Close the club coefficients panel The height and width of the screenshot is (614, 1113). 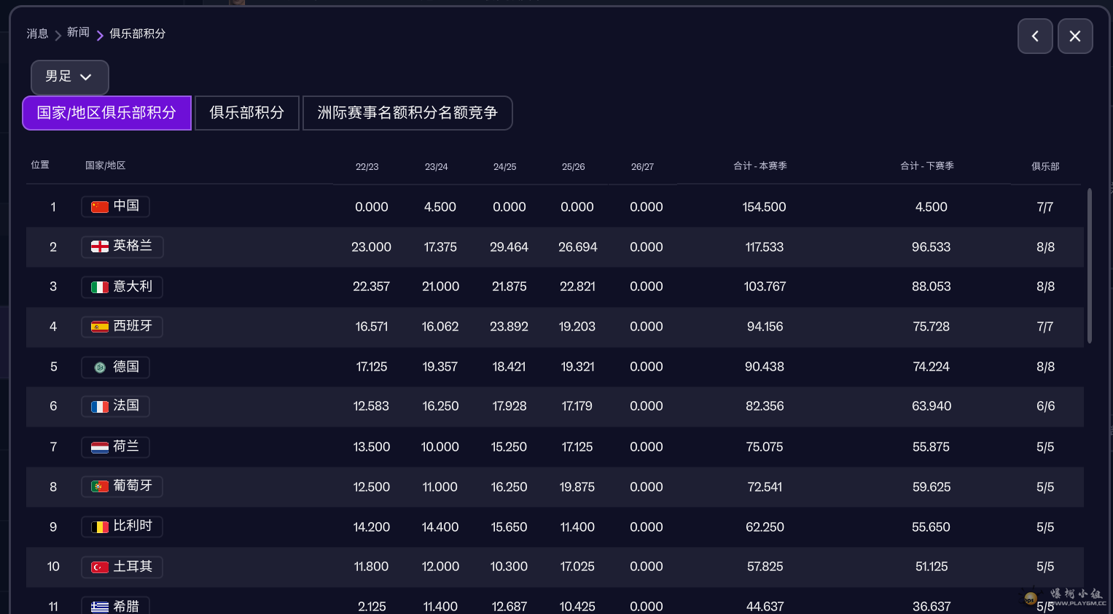click(1075, 36)
